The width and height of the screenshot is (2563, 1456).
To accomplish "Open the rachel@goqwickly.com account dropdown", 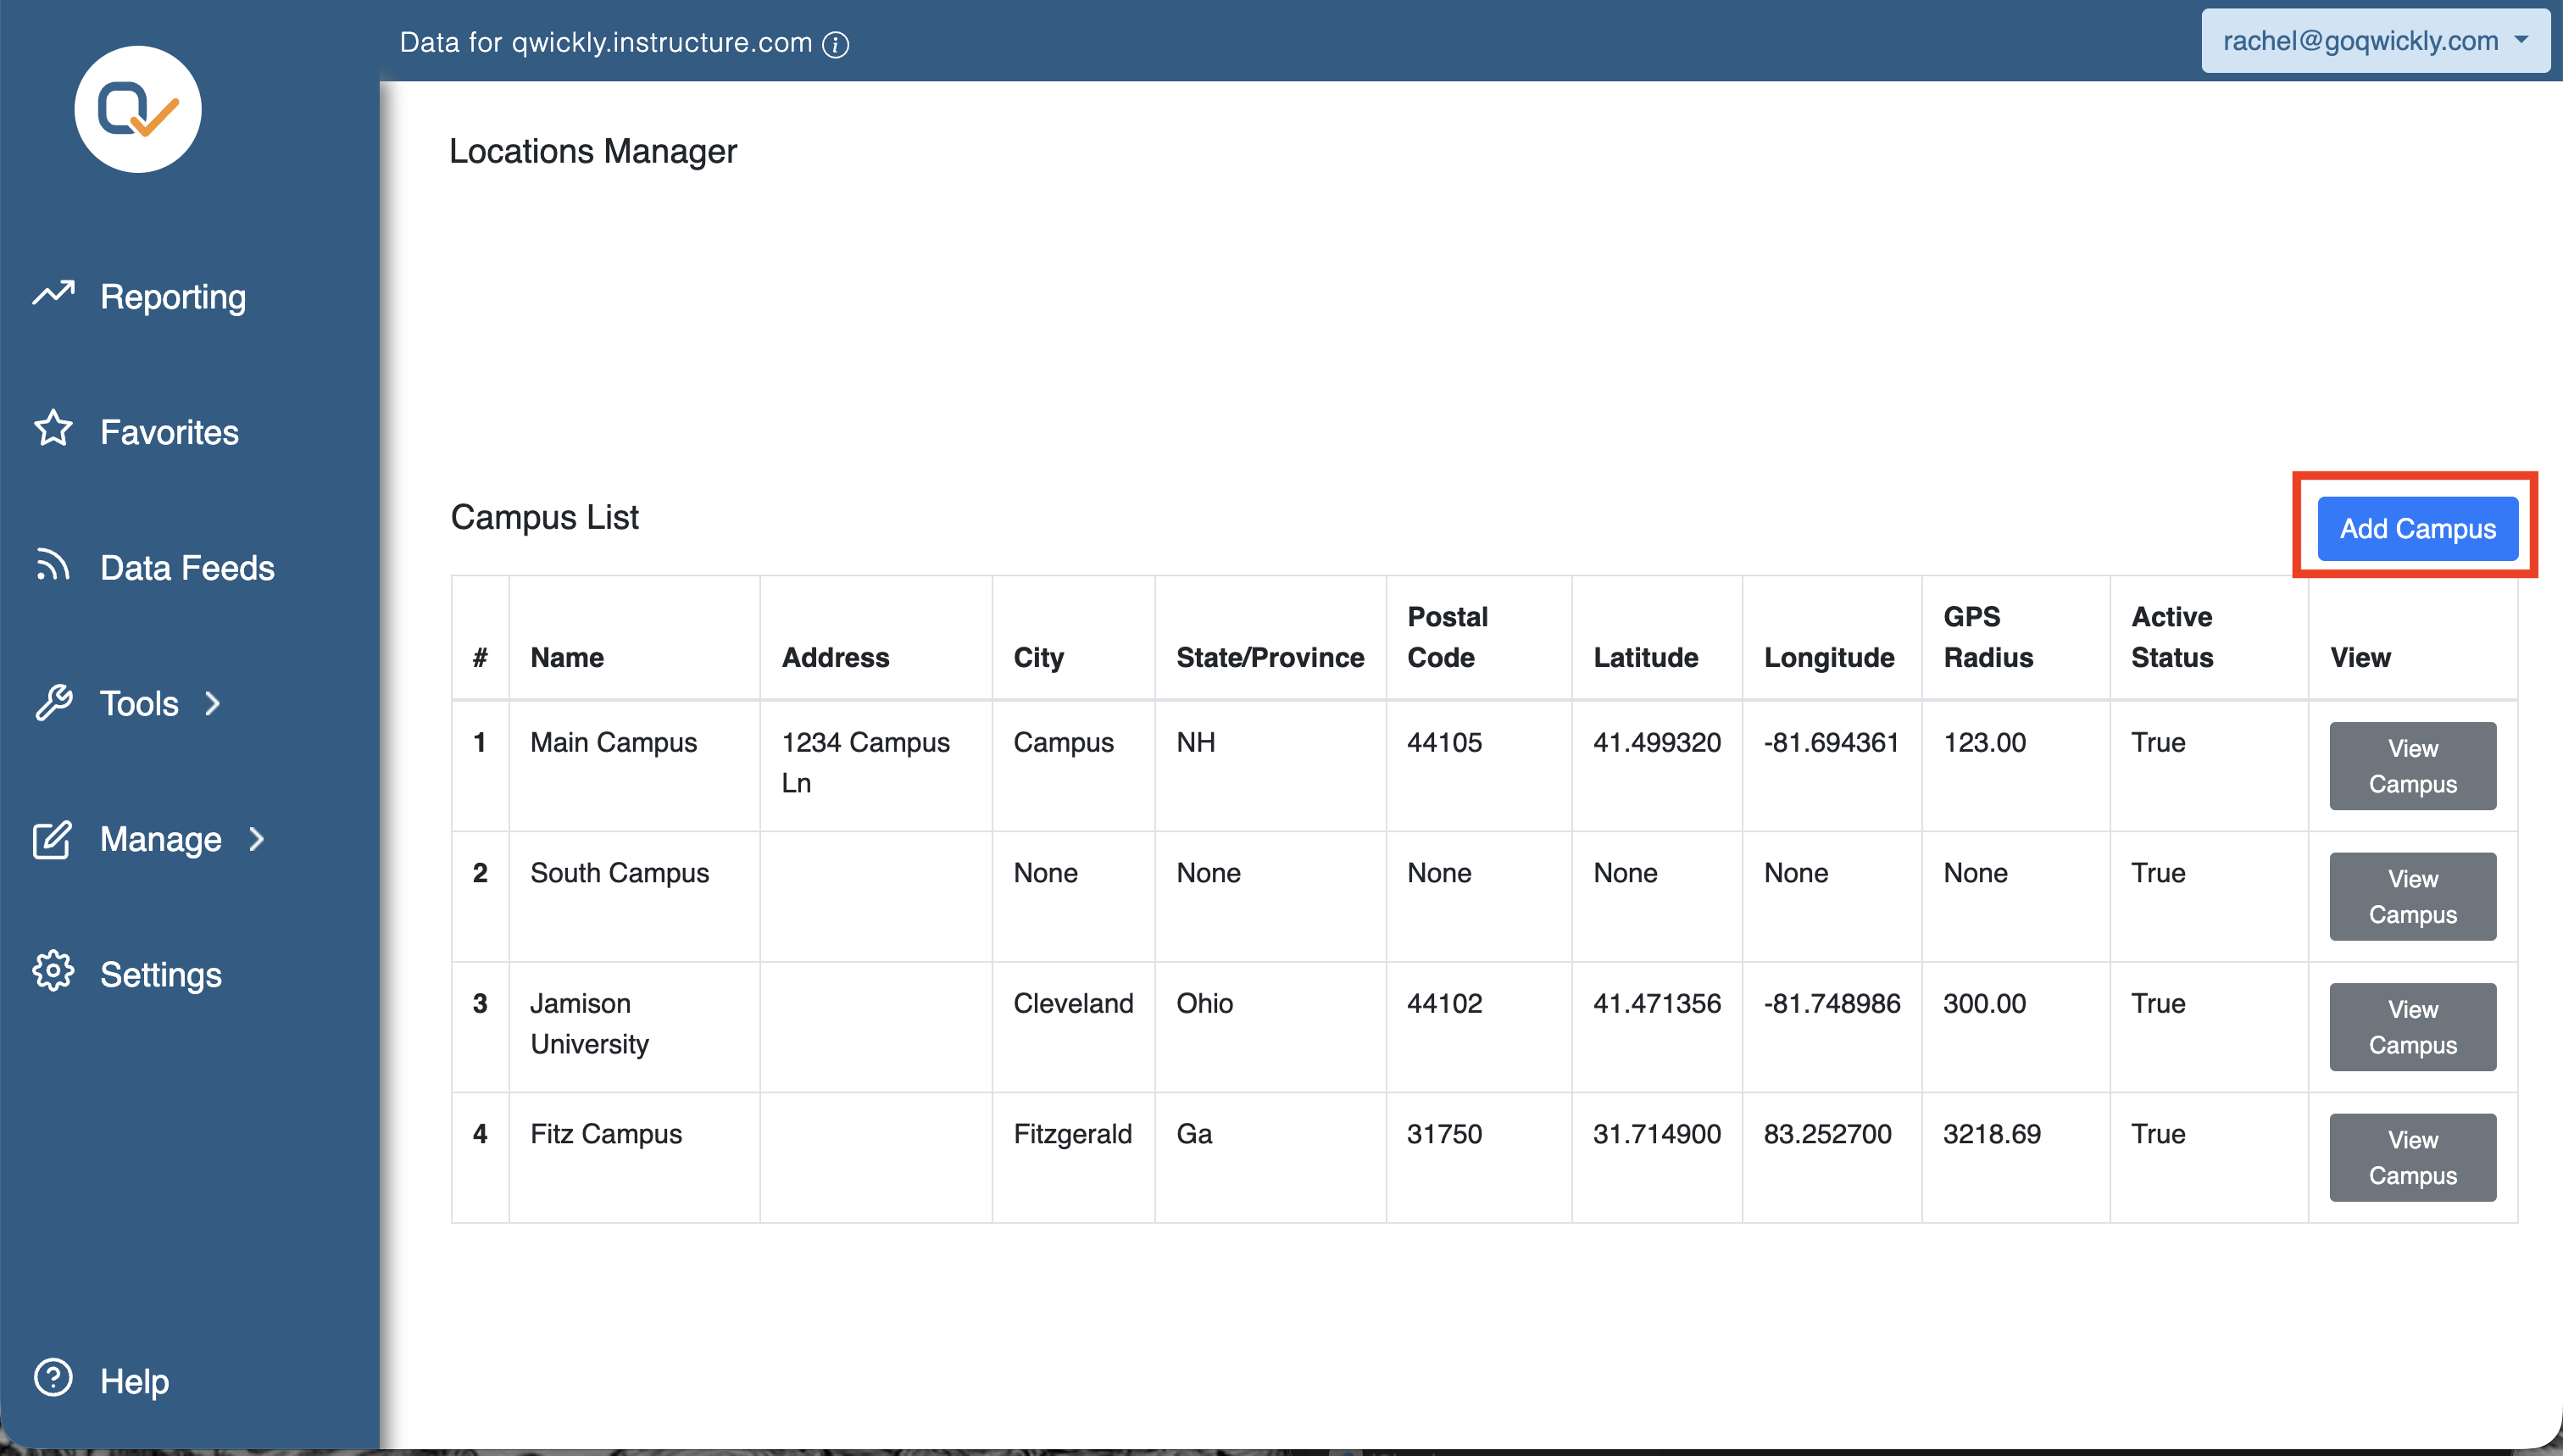I will pos(2375,41).
